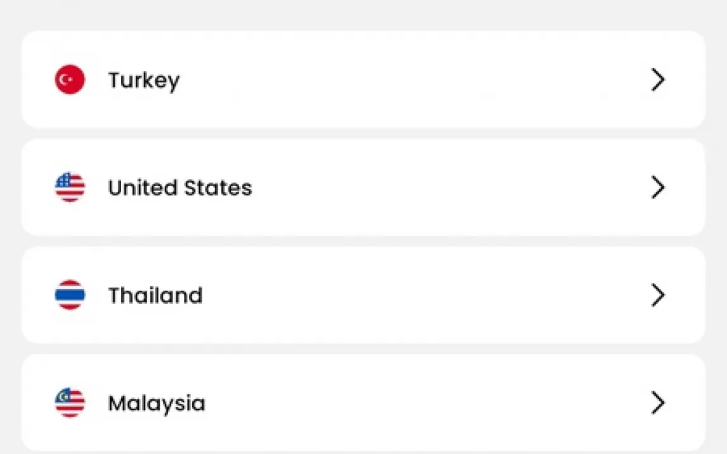Screen dimensions: 727x454
Task: Click the Turkey flag icon
Action: click(70, 80)
